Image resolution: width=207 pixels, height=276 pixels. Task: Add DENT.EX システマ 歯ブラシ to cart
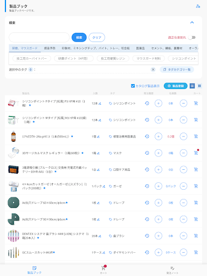coord(196,236)
